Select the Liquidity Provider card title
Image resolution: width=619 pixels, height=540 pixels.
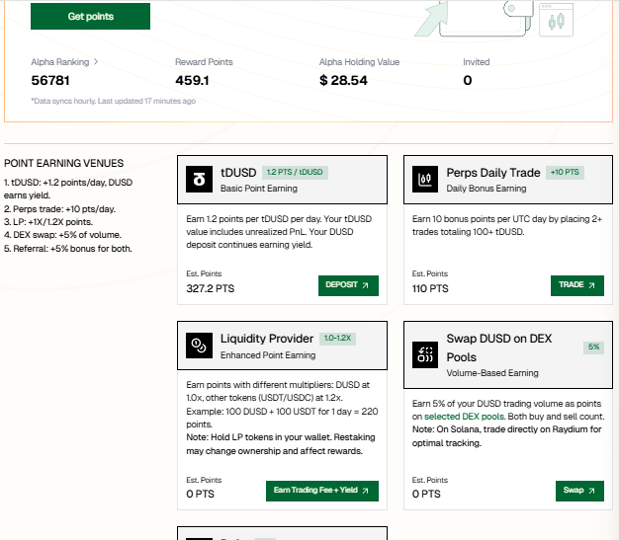pos(267,339)
